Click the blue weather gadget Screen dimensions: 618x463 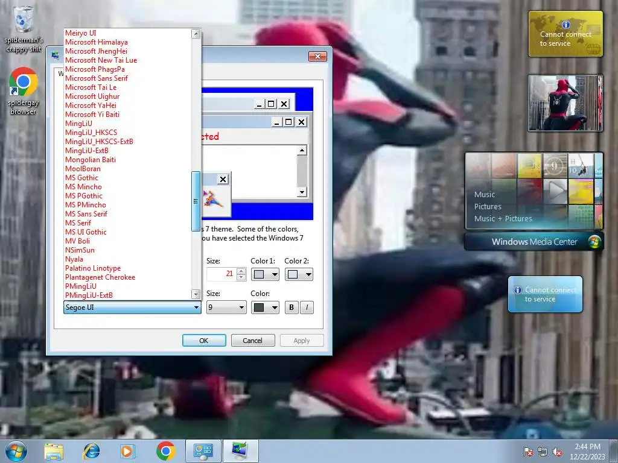pos(545,294)
